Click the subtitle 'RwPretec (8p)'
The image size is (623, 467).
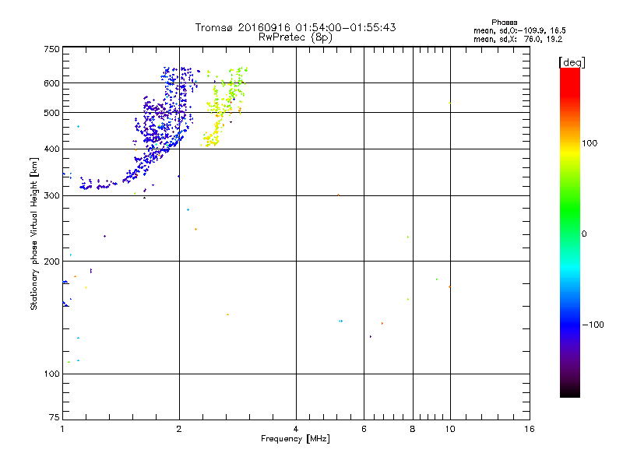pyautogui.click(x=295, y=37)
